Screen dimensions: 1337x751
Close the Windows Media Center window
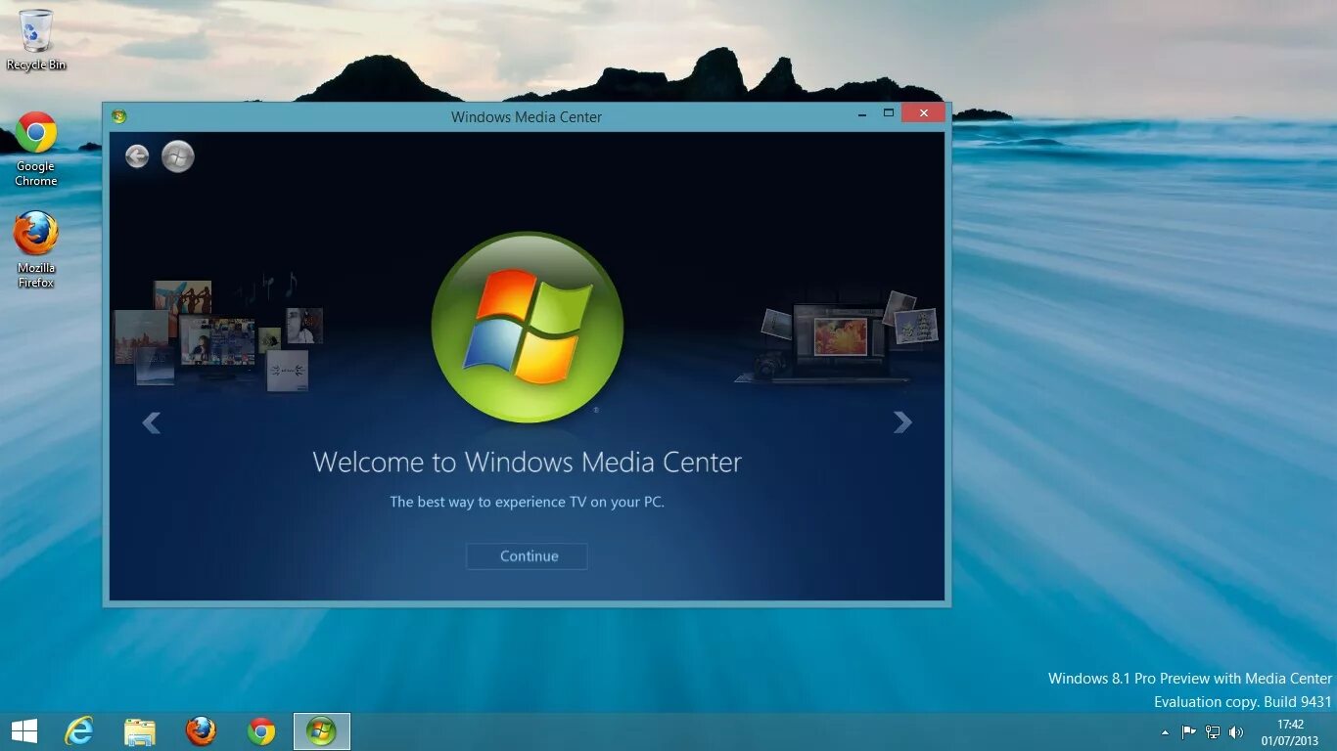tap(923, 113)
